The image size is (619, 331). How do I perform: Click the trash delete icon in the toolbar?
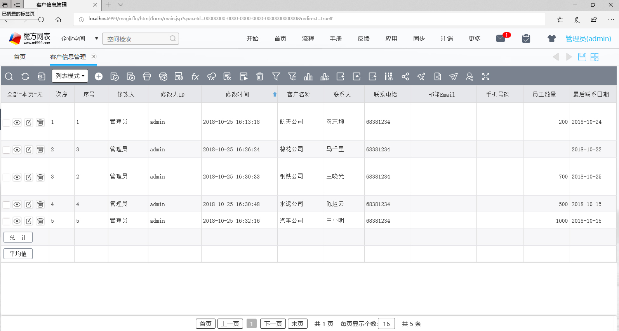(260, 76)
